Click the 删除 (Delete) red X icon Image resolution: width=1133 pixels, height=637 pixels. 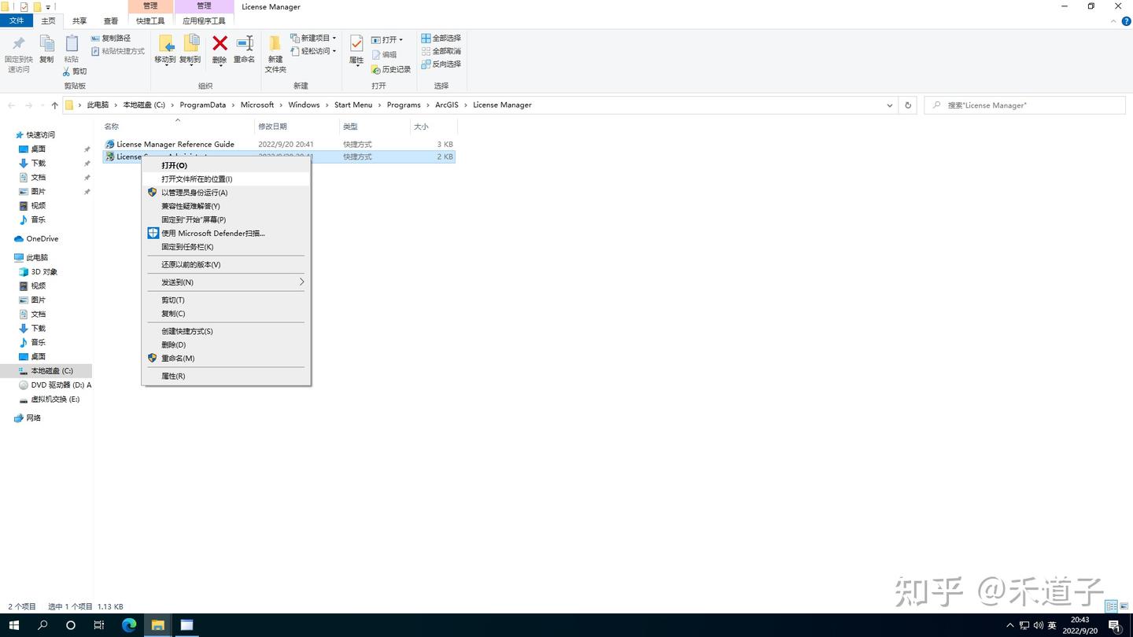[x=219, y=45]
